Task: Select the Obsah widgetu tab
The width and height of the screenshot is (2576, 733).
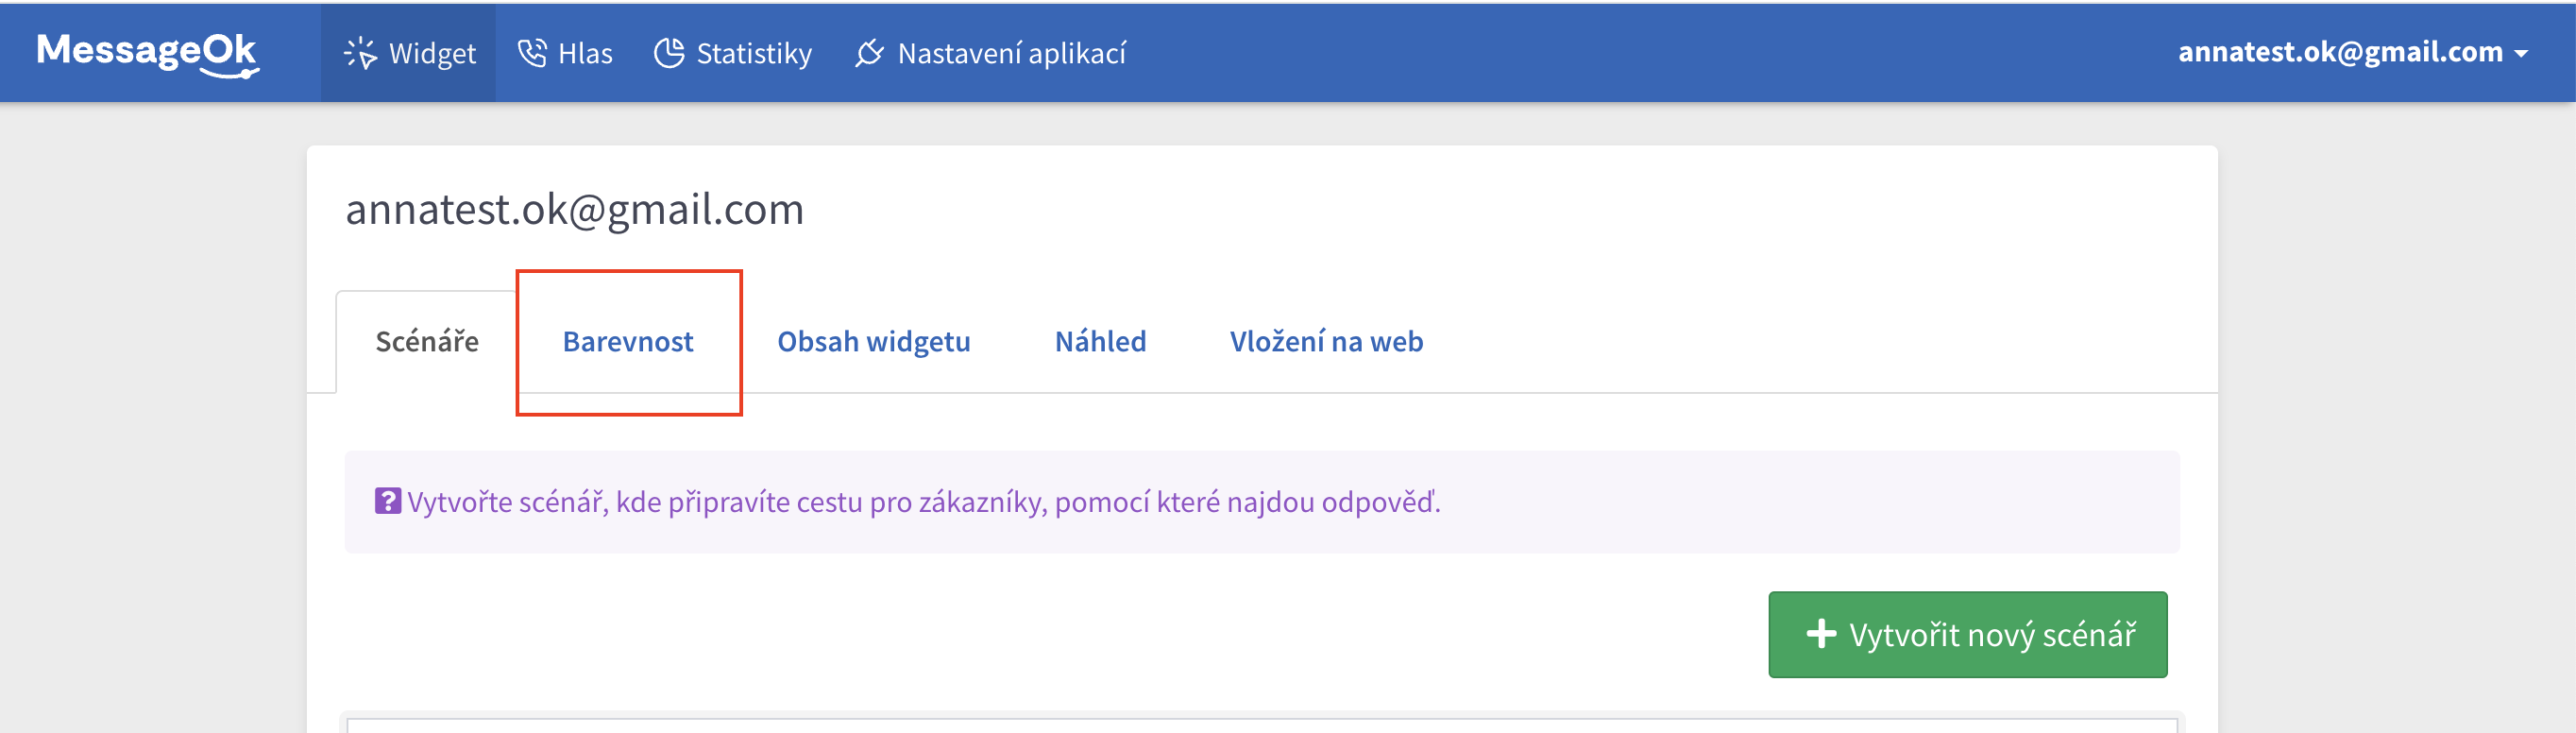Action: (x=873, y=342)
